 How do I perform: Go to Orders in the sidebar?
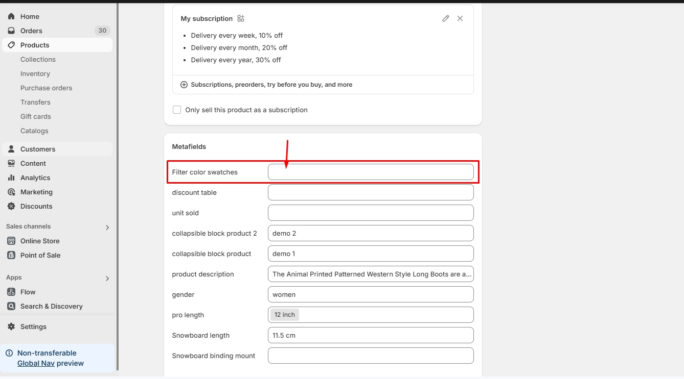pos(31,31)
